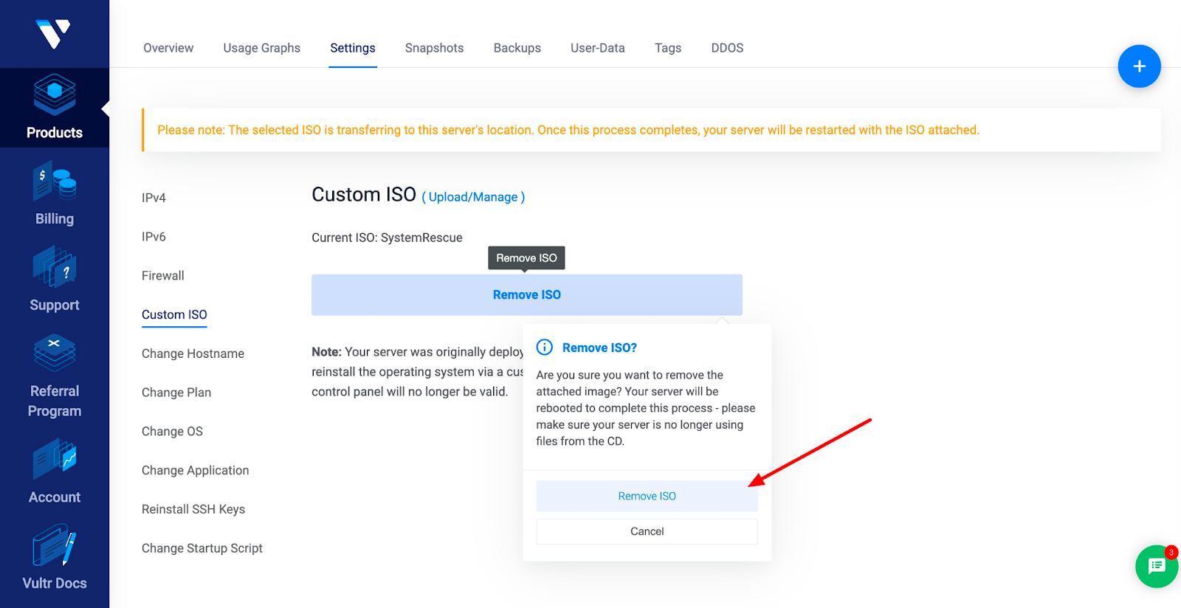Select IPv6 in settings menu
Screen dimensions: 1181x608
(x=154, y=237)
